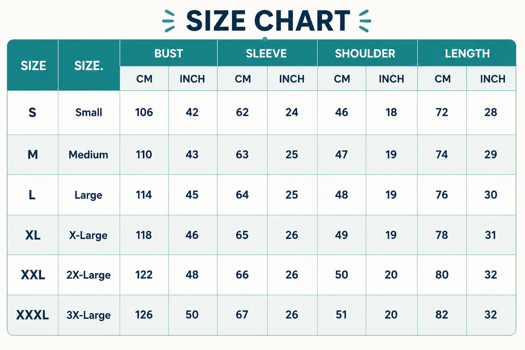Click the Medium size name cell
This screenshot has height=350, width=525.
tap(89, 154)
